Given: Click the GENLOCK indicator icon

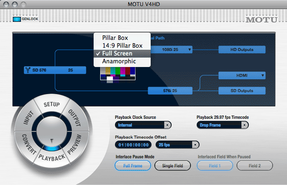Looking at the screenshot, I should click(16, 19).
